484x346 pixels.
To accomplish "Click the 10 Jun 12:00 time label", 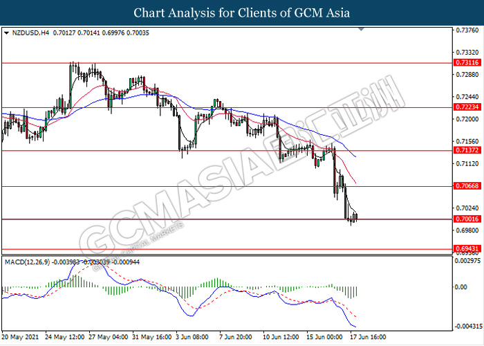I will coord(281,337).
